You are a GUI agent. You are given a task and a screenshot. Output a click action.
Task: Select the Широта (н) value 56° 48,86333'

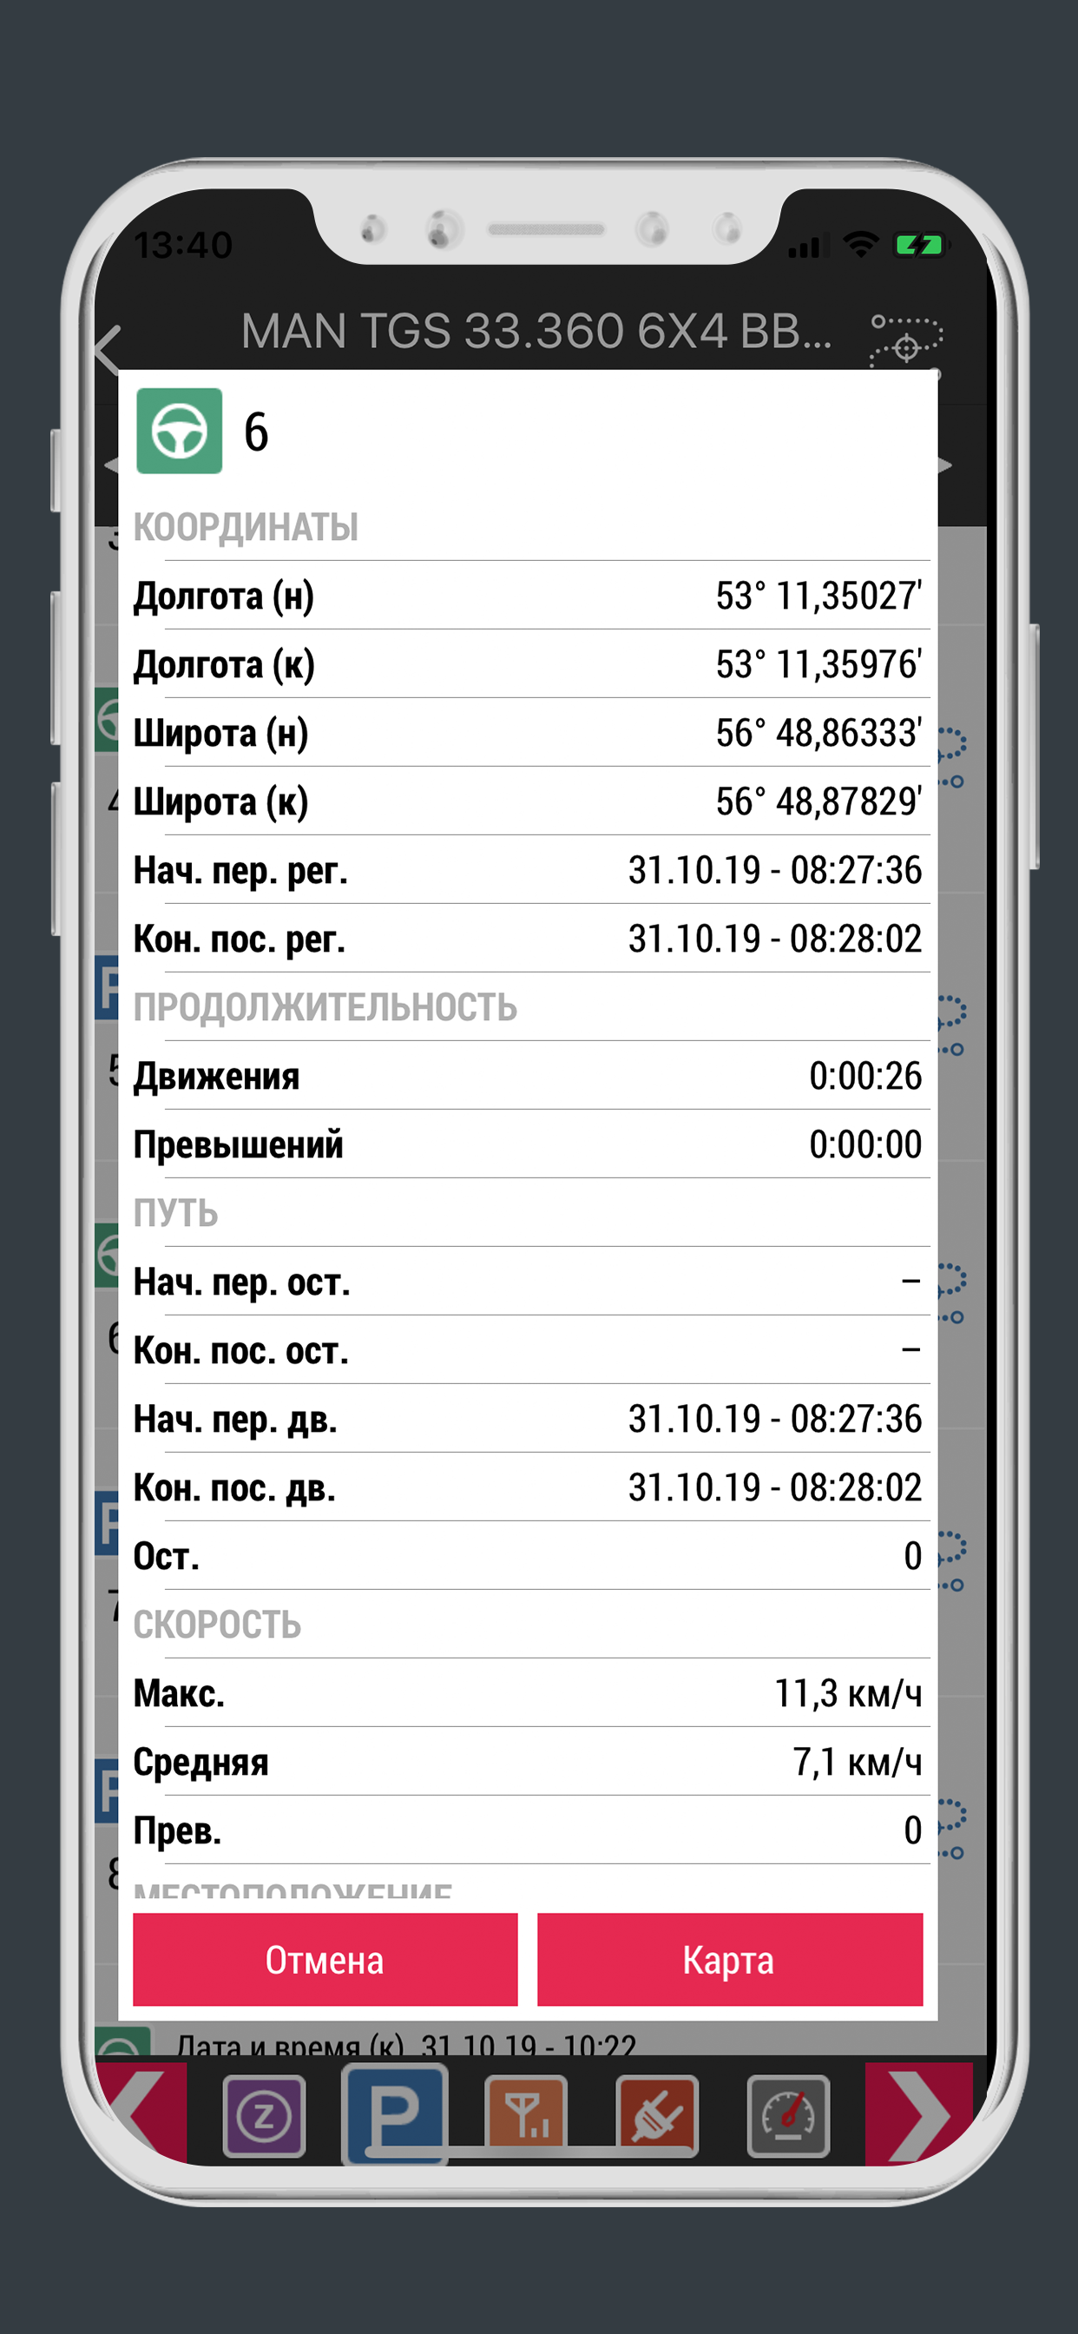click(x=819, y=733)
